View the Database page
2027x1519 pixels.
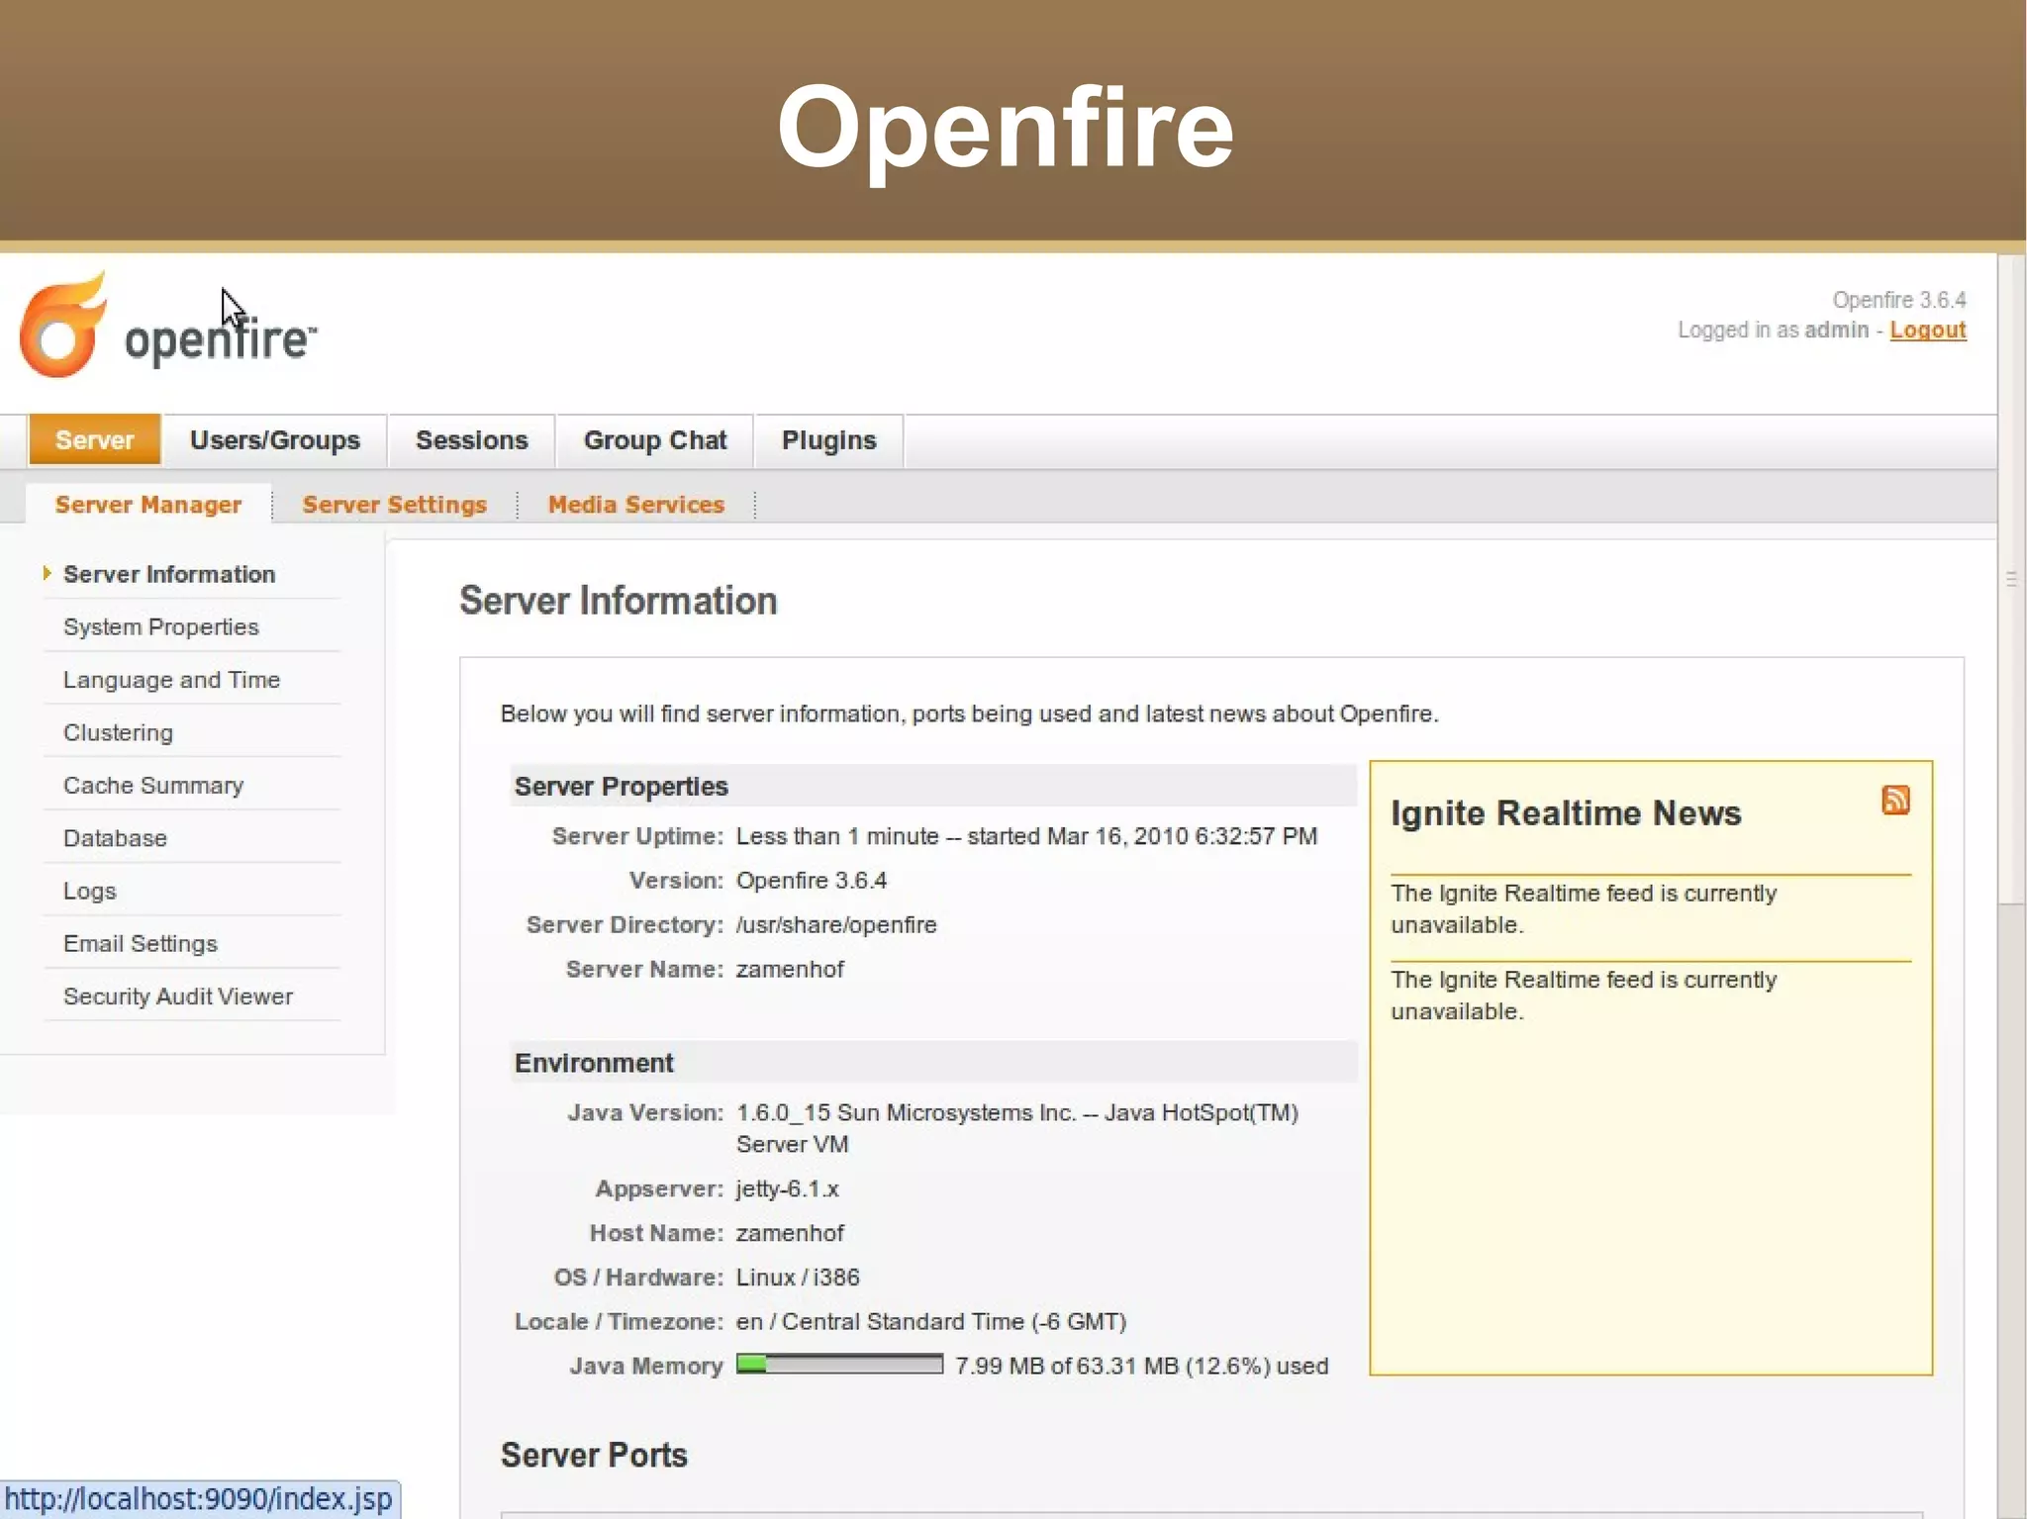point(115,838)
